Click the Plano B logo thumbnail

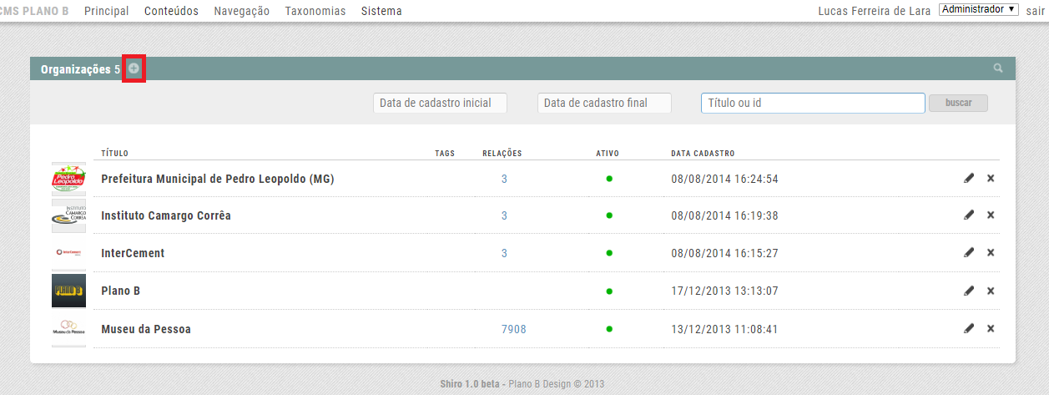(x=68, y=291)
